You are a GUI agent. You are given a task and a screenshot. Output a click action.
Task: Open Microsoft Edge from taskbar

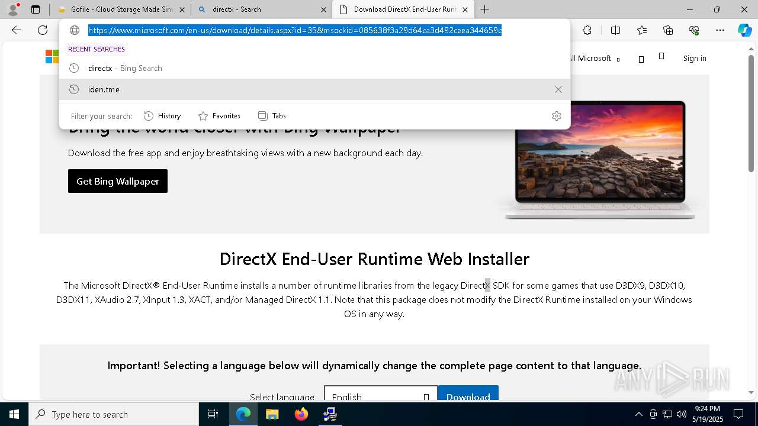pos(243,414)
